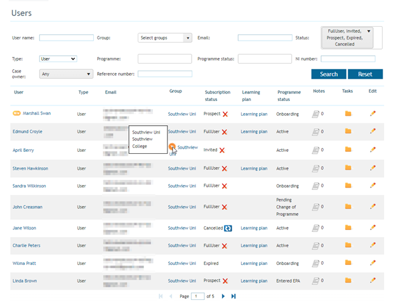Edit April Berry with pencil icon
The height and width of the screenshot is (305, 396).
(373, 149)
